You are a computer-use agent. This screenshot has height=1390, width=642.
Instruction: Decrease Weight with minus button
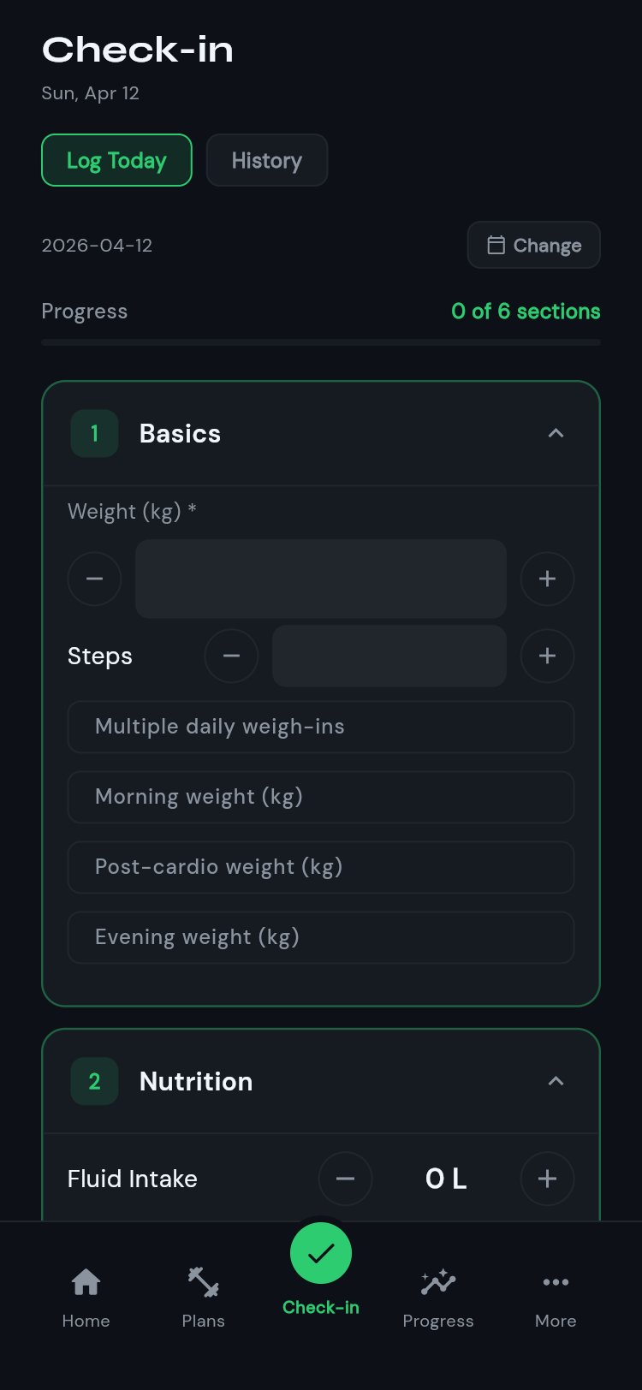94,579
